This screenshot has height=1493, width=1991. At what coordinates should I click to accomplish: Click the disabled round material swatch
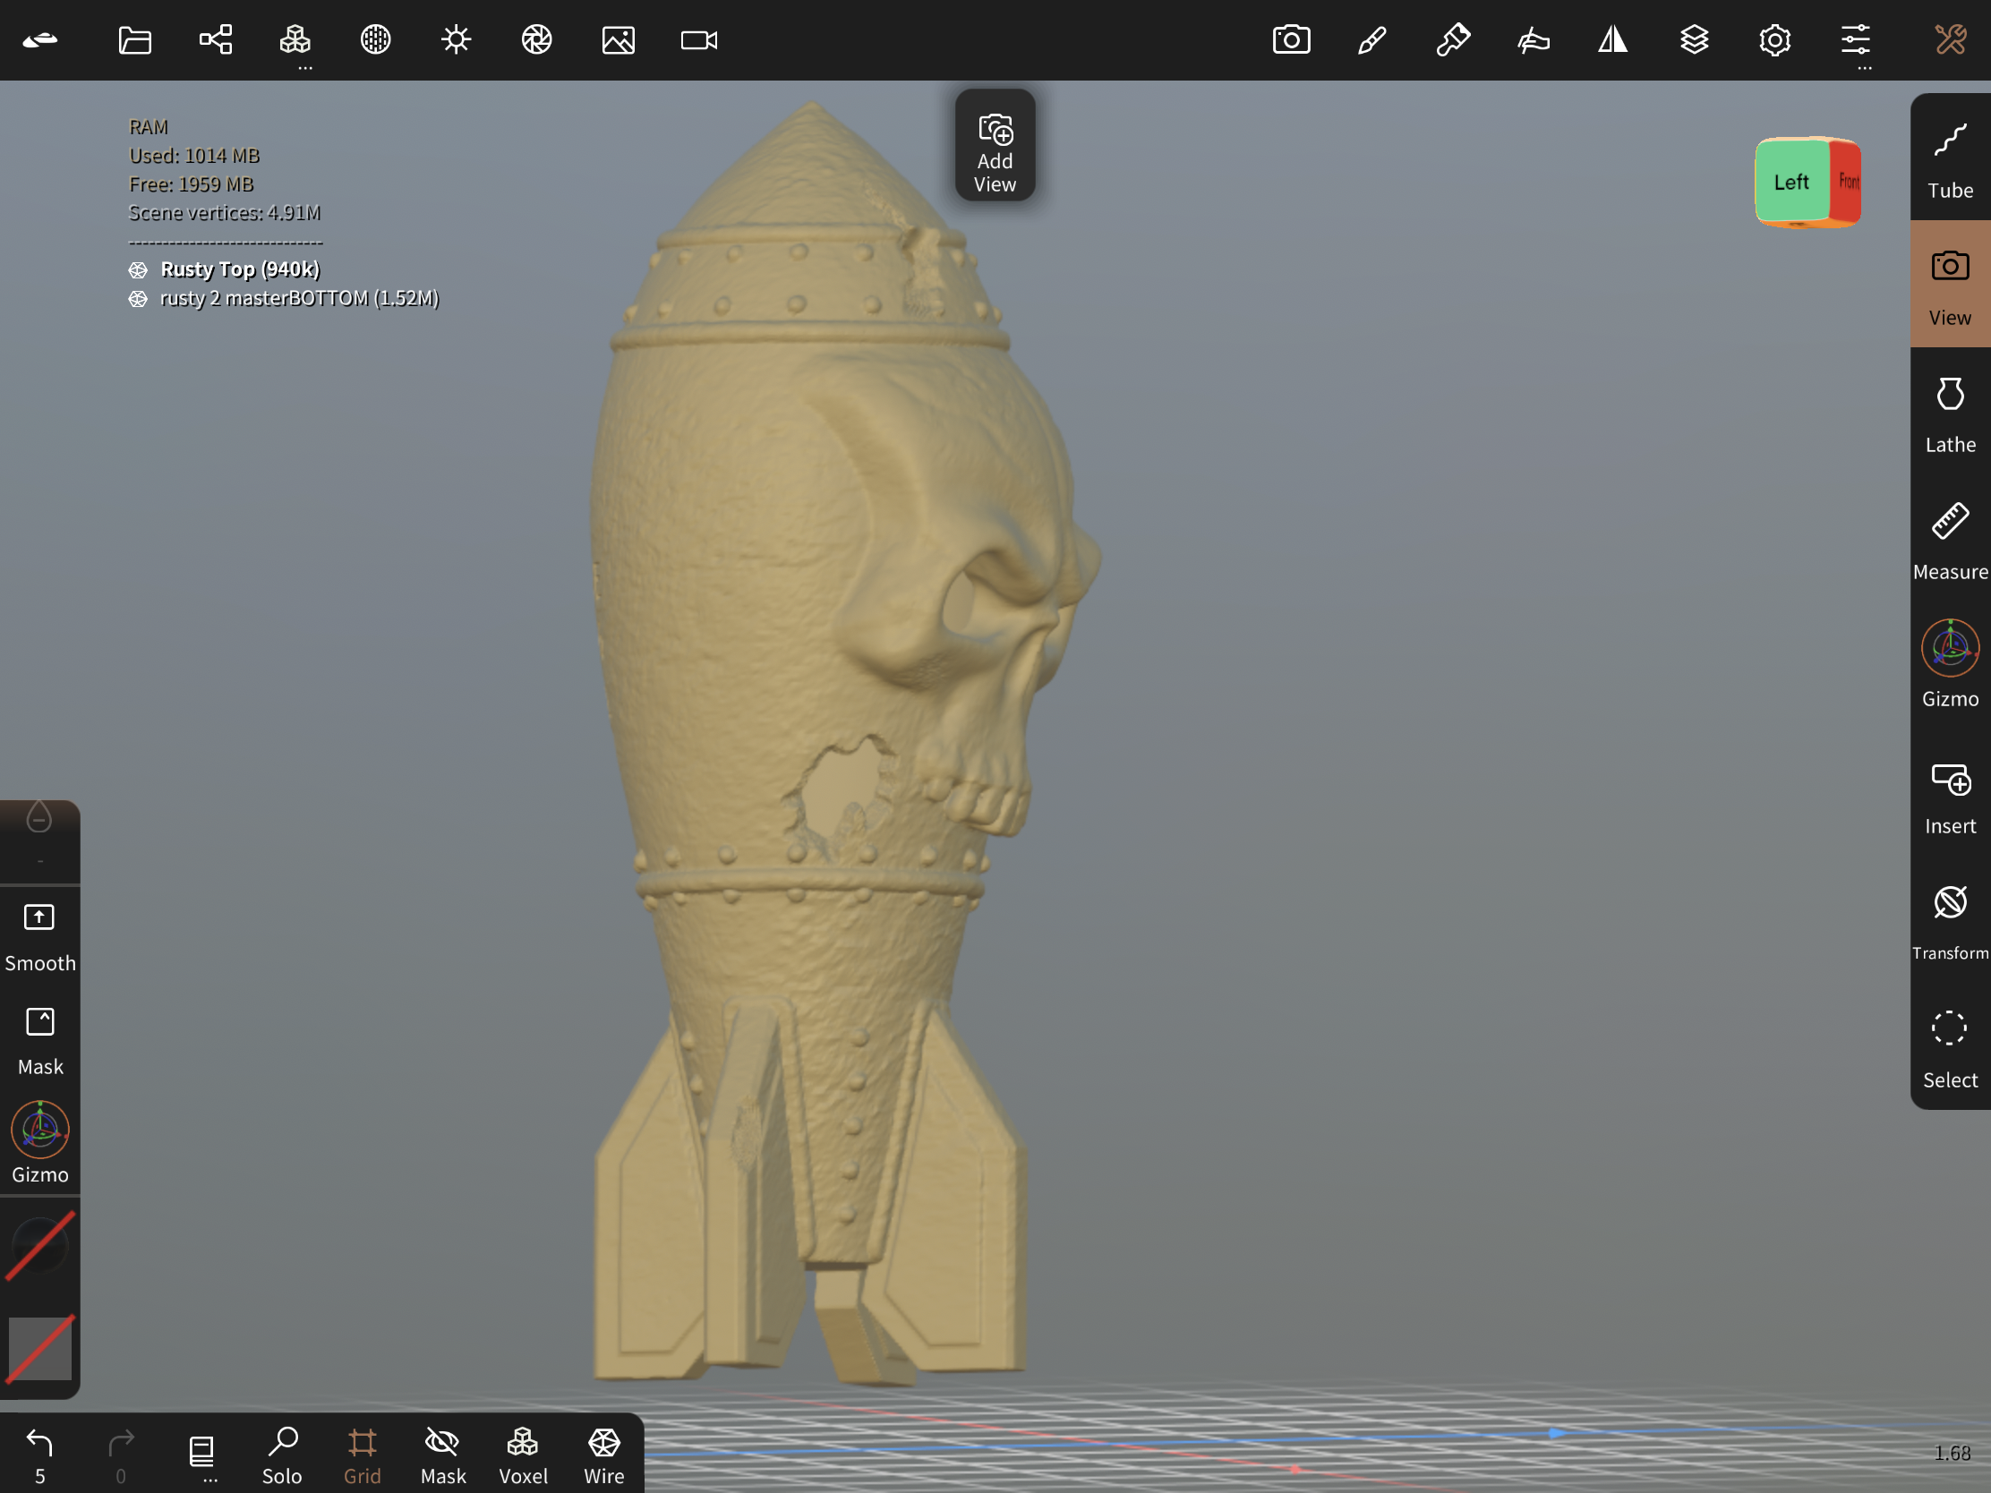pyautogui.click(x=39, y=1247)
